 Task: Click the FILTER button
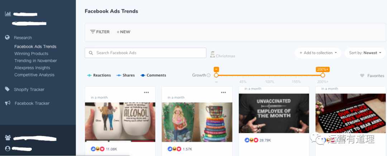pos(100,32)
